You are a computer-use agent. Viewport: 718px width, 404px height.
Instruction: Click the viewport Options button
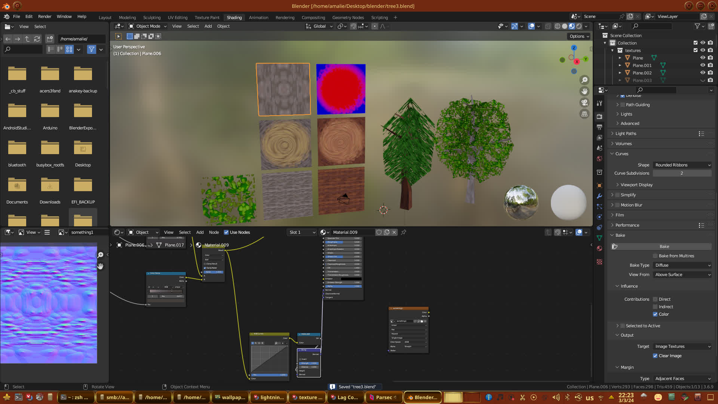pyautogui.click(x=579, y=36)
